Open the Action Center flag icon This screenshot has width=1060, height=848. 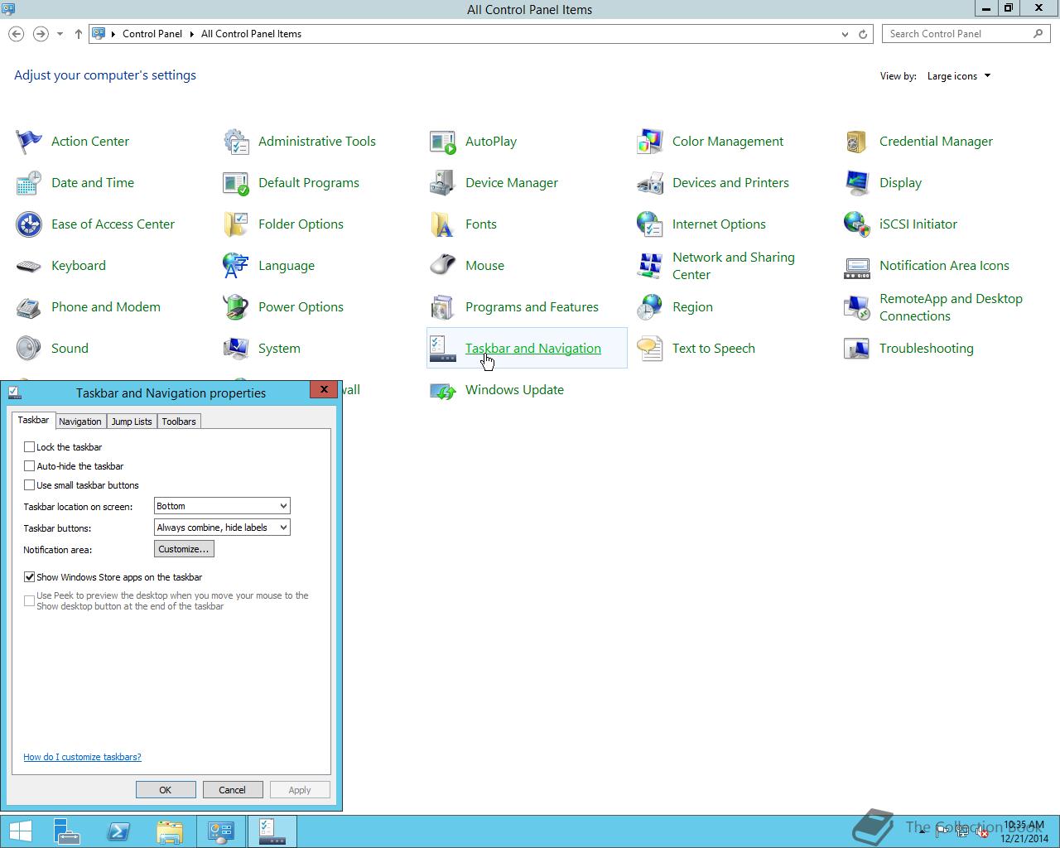tap(29, 142)
